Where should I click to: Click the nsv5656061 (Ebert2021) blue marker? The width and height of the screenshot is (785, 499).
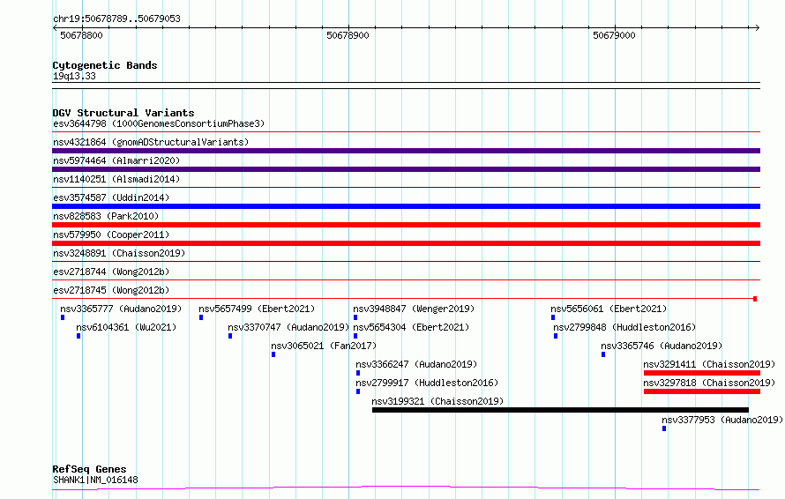click(x=553, y=317)
